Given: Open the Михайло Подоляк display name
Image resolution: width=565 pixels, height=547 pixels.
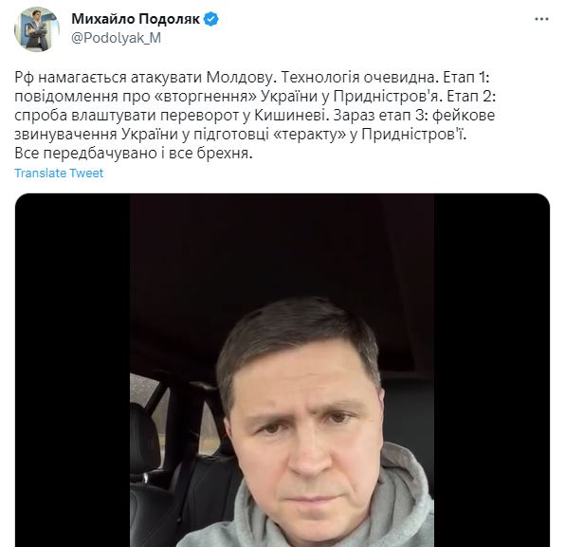Looking at the screenshot, I should 136,19.
